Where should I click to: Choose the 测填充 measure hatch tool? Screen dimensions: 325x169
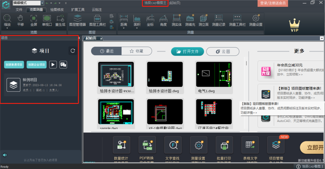(190, 20)
